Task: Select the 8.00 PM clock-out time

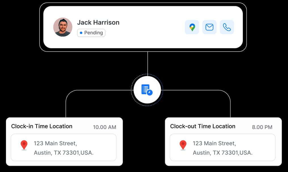Action: pos(262,127)
